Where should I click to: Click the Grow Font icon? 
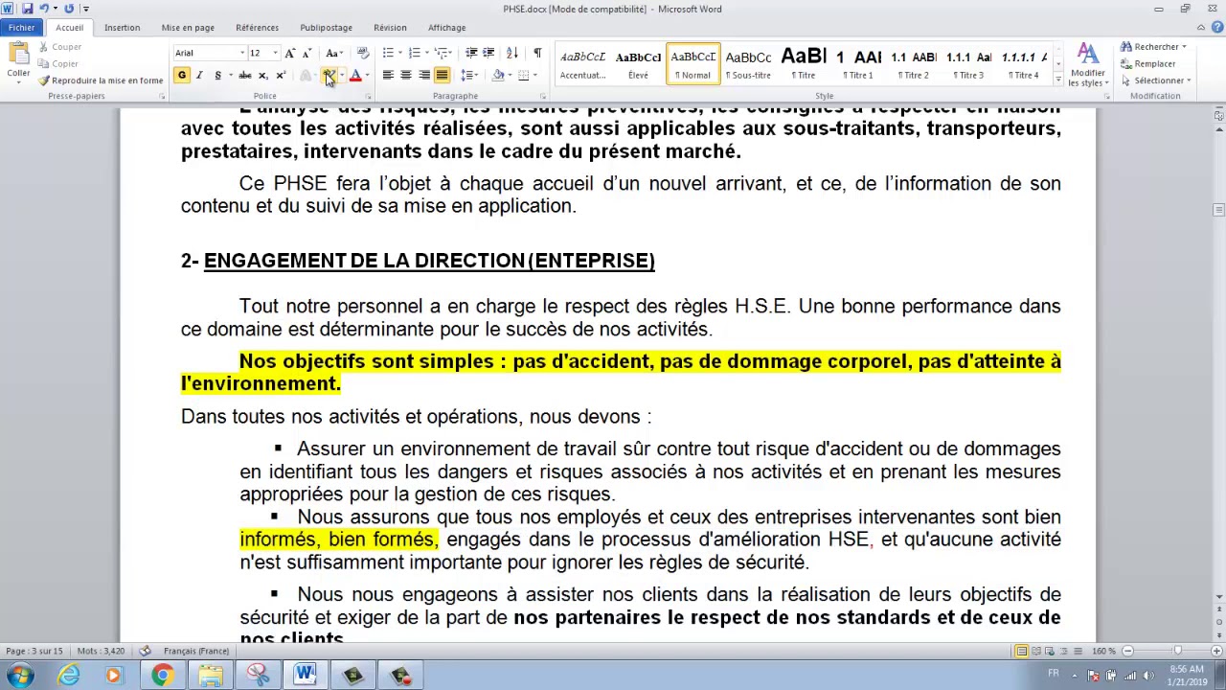pos(290,53)
